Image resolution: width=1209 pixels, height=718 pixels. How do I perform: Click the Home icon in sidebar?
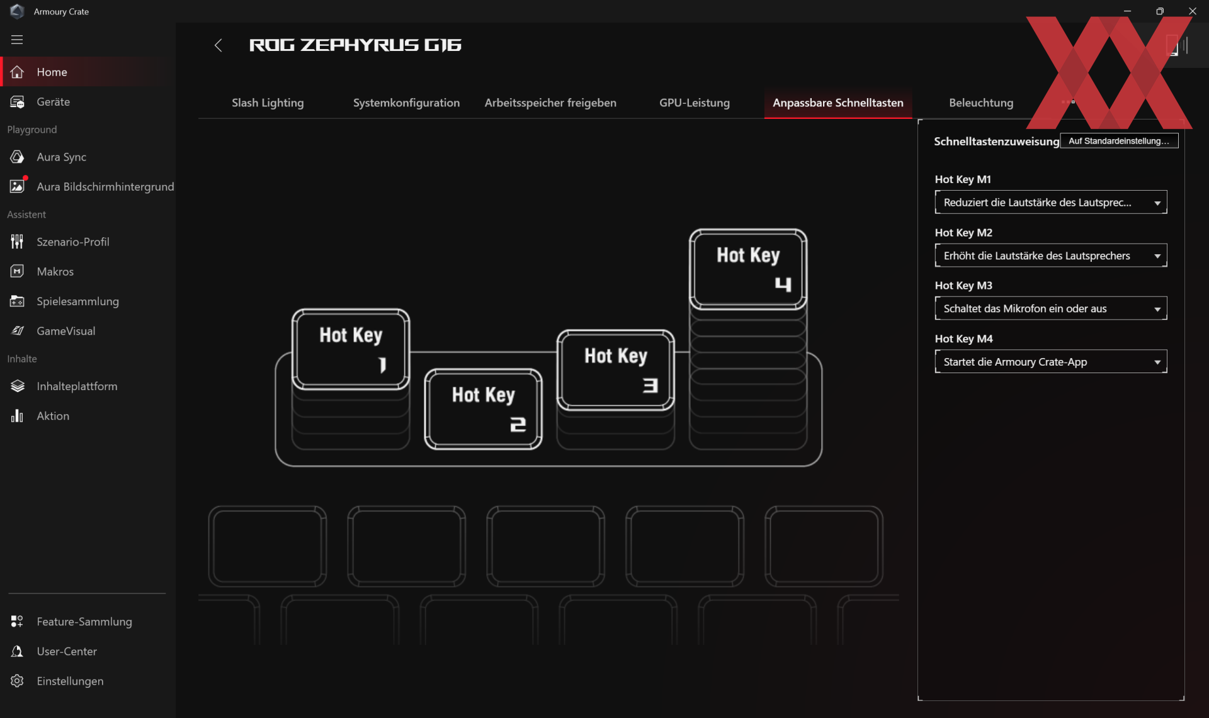click(17, 72)
